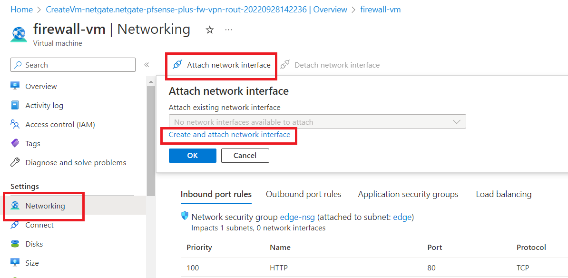Viewport: 568px width, 278px height.
Task: Switch to Outbound port rules tab
Action: 304,194
